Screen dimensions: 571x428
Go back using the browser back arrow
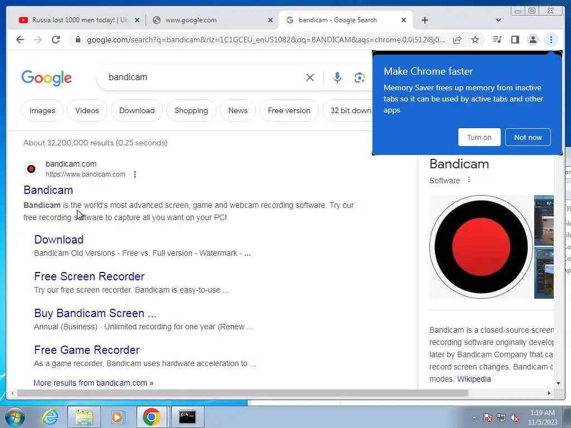(20, 40)
